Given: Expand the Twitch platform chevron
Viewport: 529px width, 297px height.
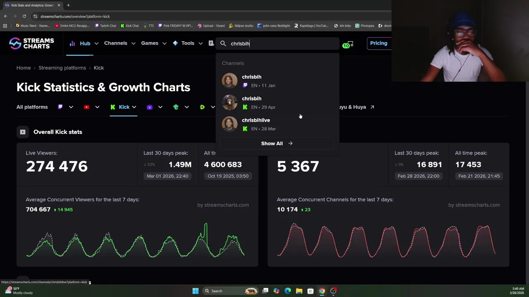Looking at the screenshot, I should (71, 107).
